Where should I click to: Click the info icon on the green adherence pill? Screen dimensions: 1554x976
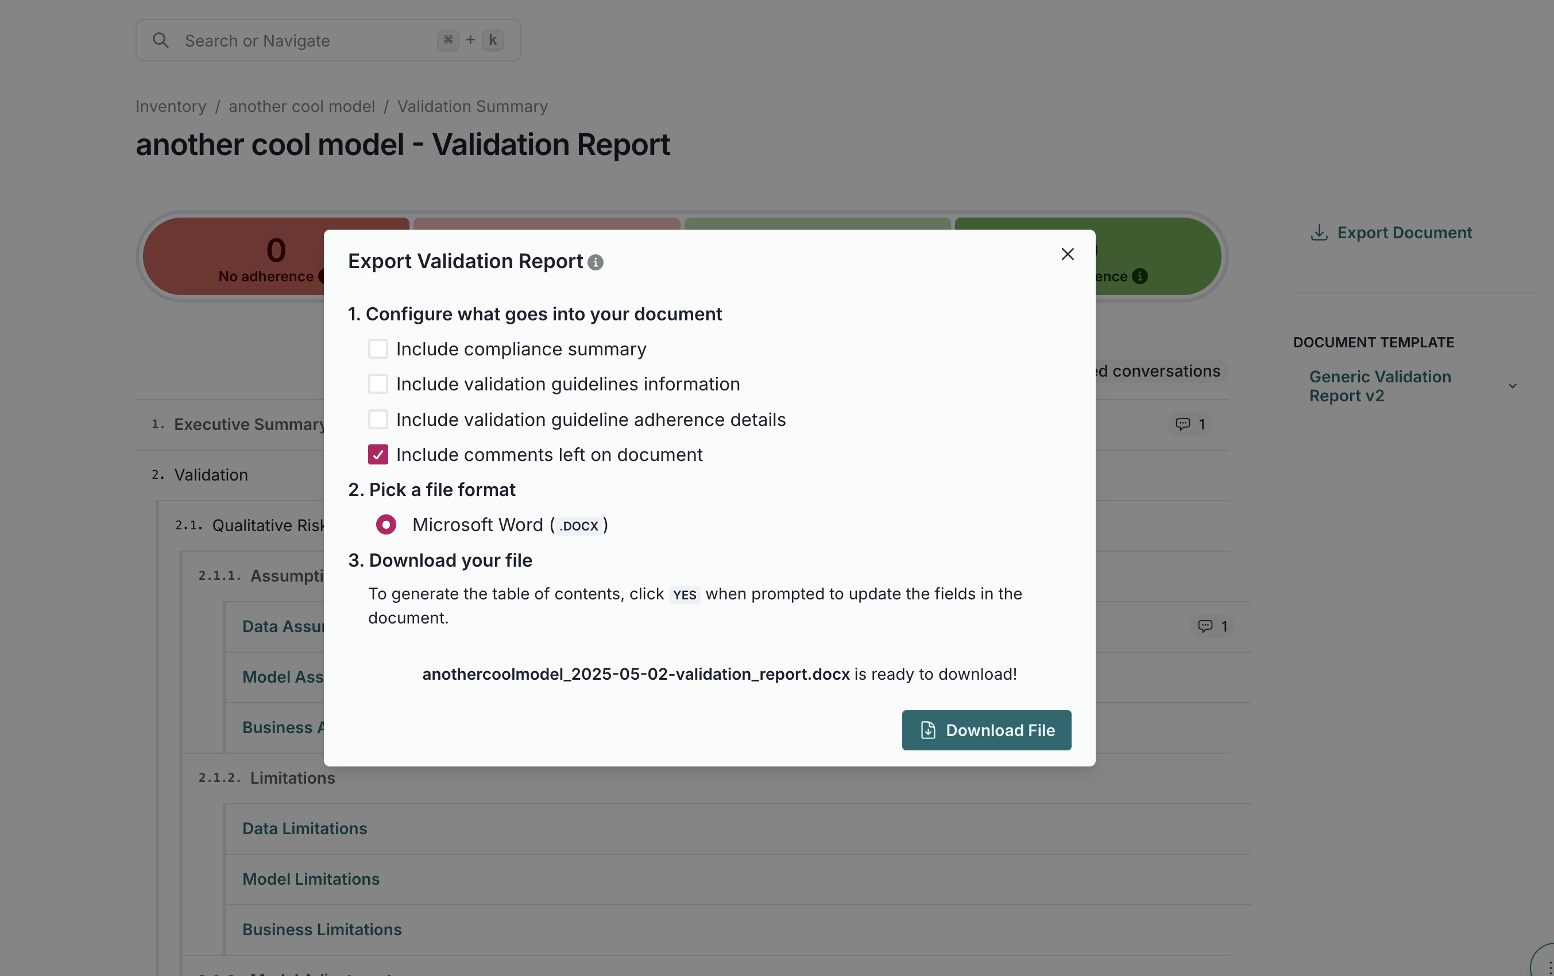pyautogui.click(x=1140, y=276)
